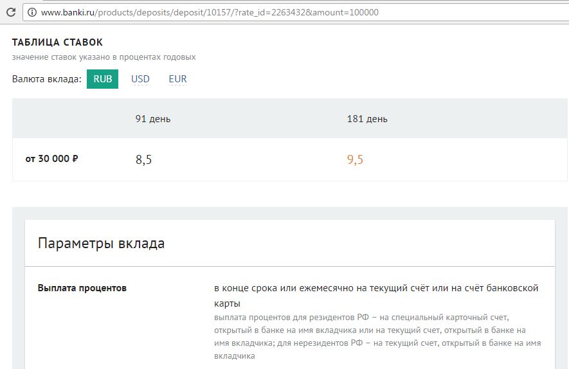
Task: Click the interest payout description beginning 'в конце срока'
Action: [376, 295]
